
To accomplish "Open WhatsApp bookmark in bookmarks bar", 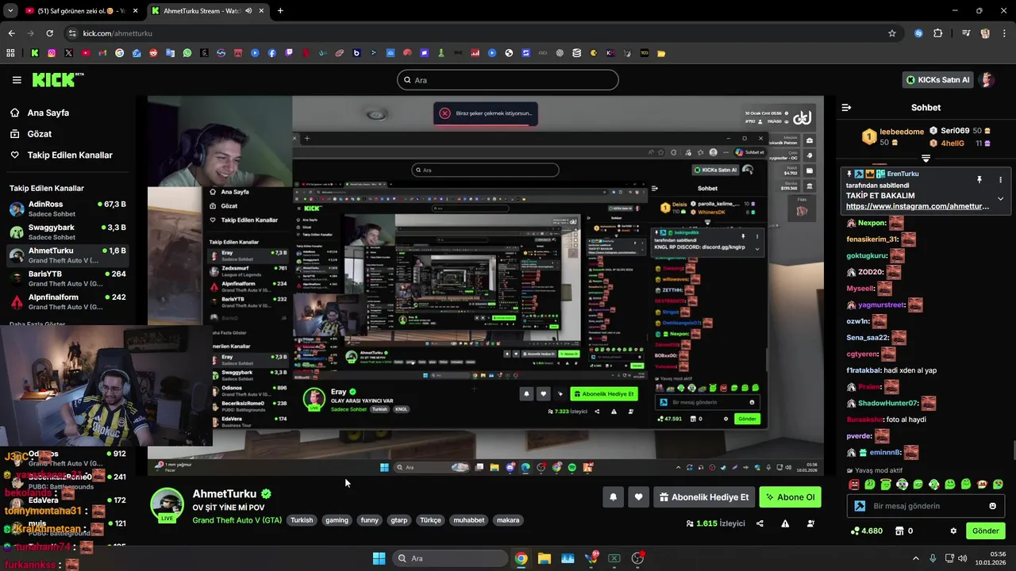I will pyautogui.click(x=187, y=53).
